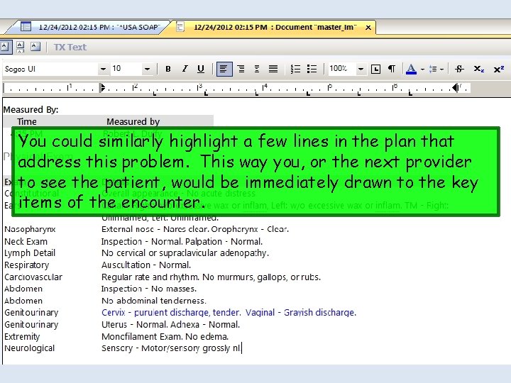Justify text alignment
The image size is (511, 383).
coord(273,69)
